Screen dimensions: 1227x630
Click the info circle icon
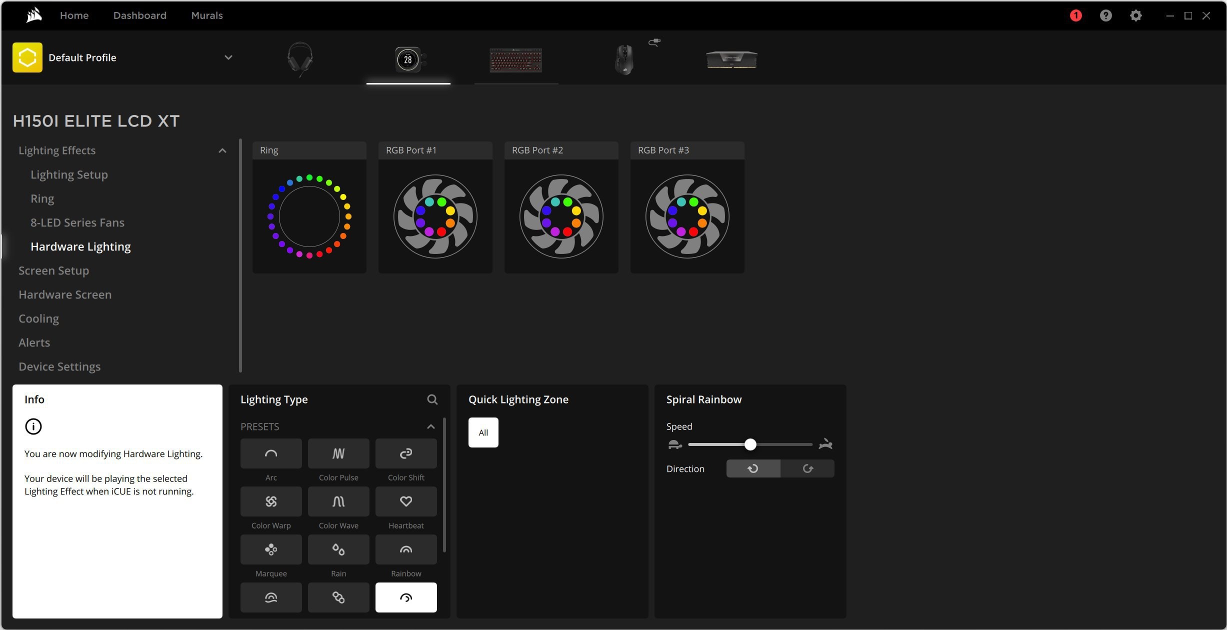click(33, 426)
